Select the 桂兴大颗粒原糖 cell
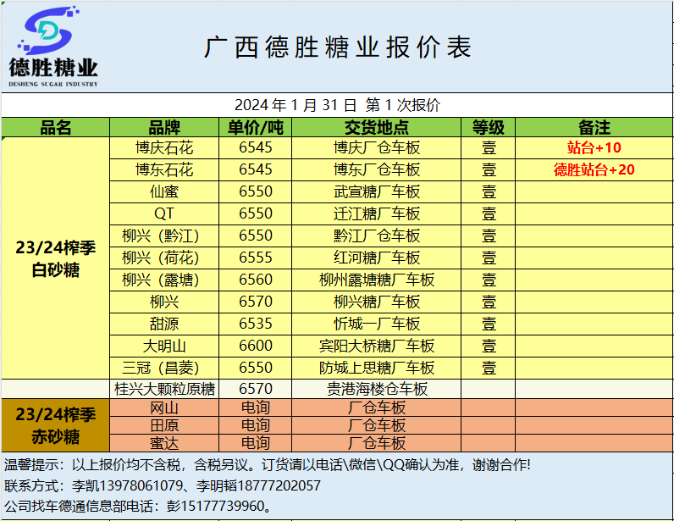674x521 pixels. pos(164,389)
